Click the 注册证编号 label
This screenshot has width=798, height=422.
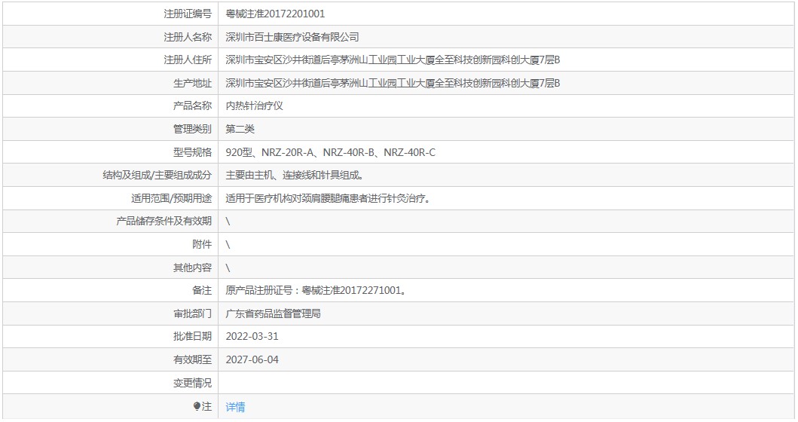coord(188,14)
